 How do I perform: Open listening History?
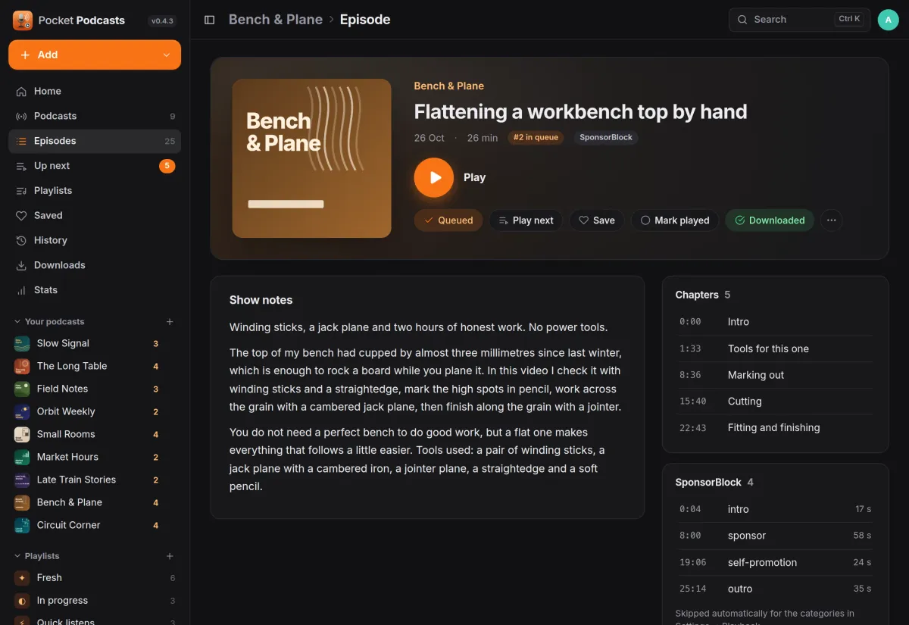point(95,240)
